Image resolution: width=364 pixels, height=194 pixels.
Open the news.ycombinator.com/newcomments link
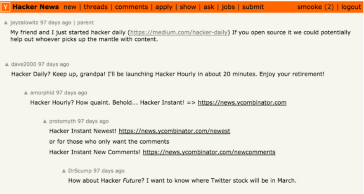(209, 152)
